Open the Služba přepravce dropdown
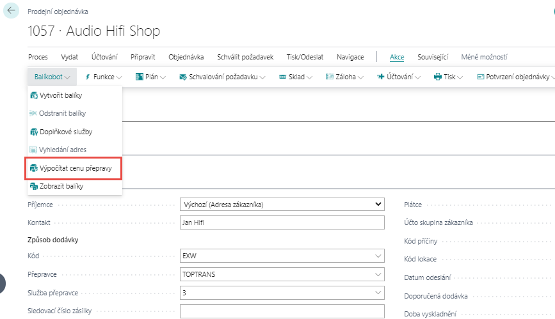The height and width of the screenshot is (319, 555). point(377,293)
